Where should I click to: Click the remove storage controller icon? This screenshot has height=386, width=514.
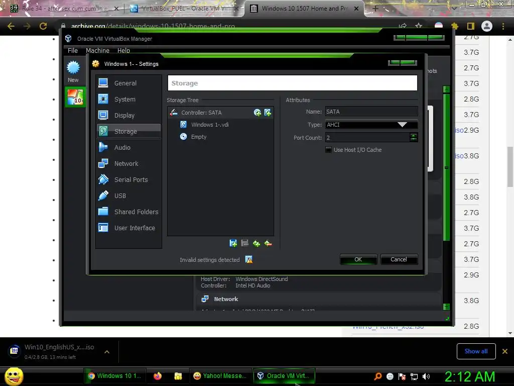[x=244, y=243]
